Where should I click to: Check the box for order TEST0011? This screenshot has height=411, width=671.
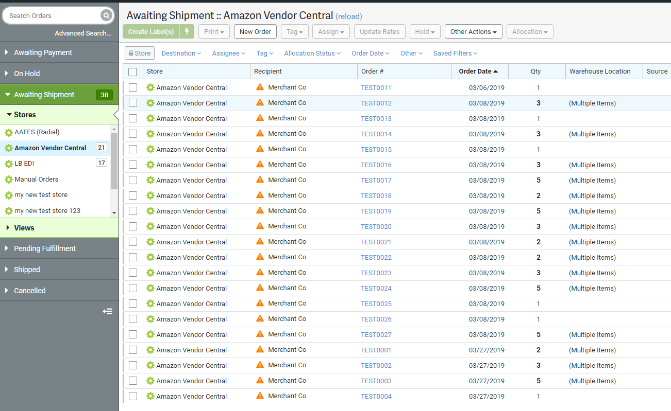point(133,87)
